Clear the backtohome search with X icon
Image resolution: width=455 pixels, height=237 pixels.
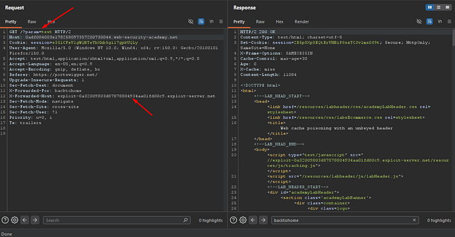click(x=415, y=220)
